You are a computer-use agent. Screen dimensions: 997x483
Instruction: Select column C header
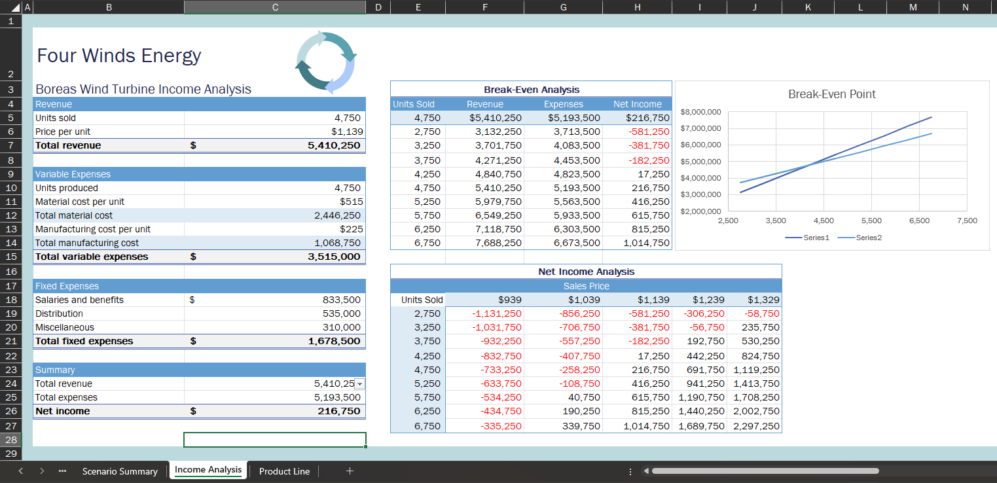click(274, 7)
